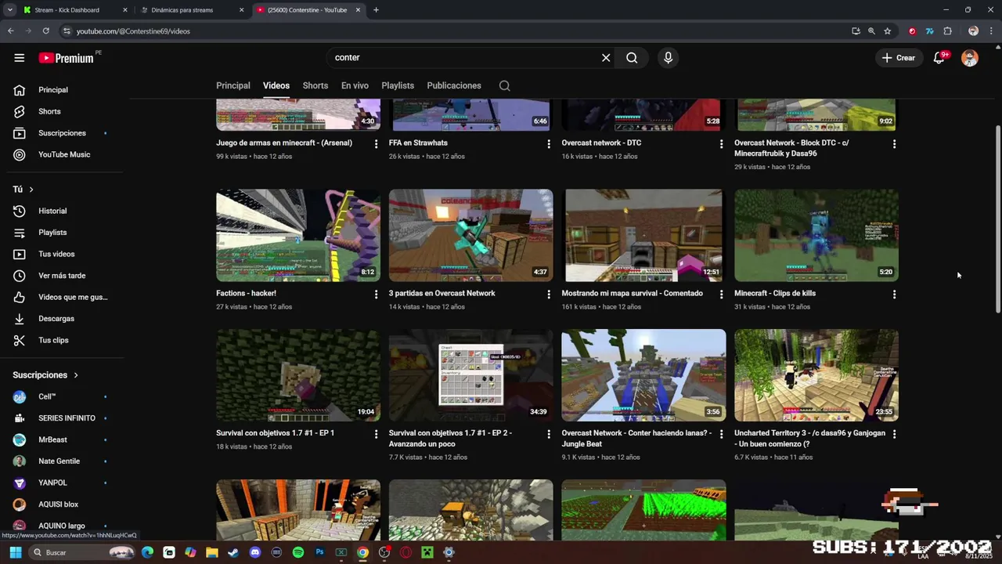Open Windows Start menu
This screenshot has width=1002, height=564.
pyautogui.click(x=15, y=553)
